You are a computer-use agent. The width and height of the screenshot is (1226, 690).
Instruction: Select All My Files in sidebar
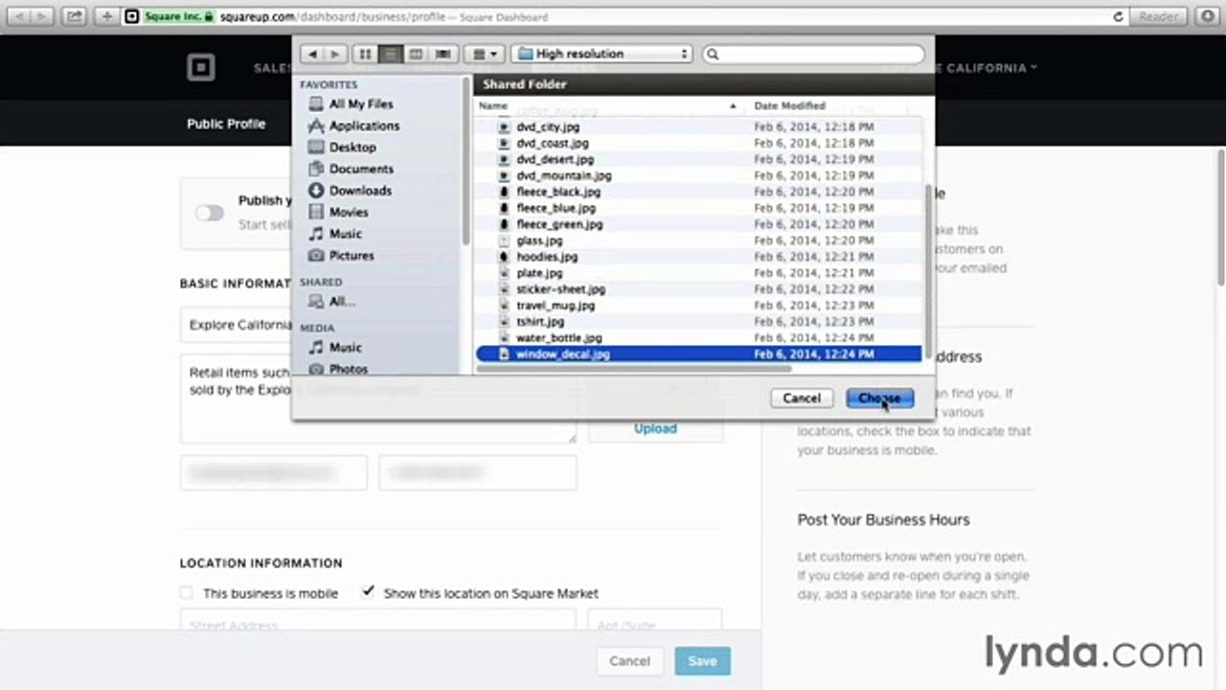pyautogui.click(x=361, y=103)
